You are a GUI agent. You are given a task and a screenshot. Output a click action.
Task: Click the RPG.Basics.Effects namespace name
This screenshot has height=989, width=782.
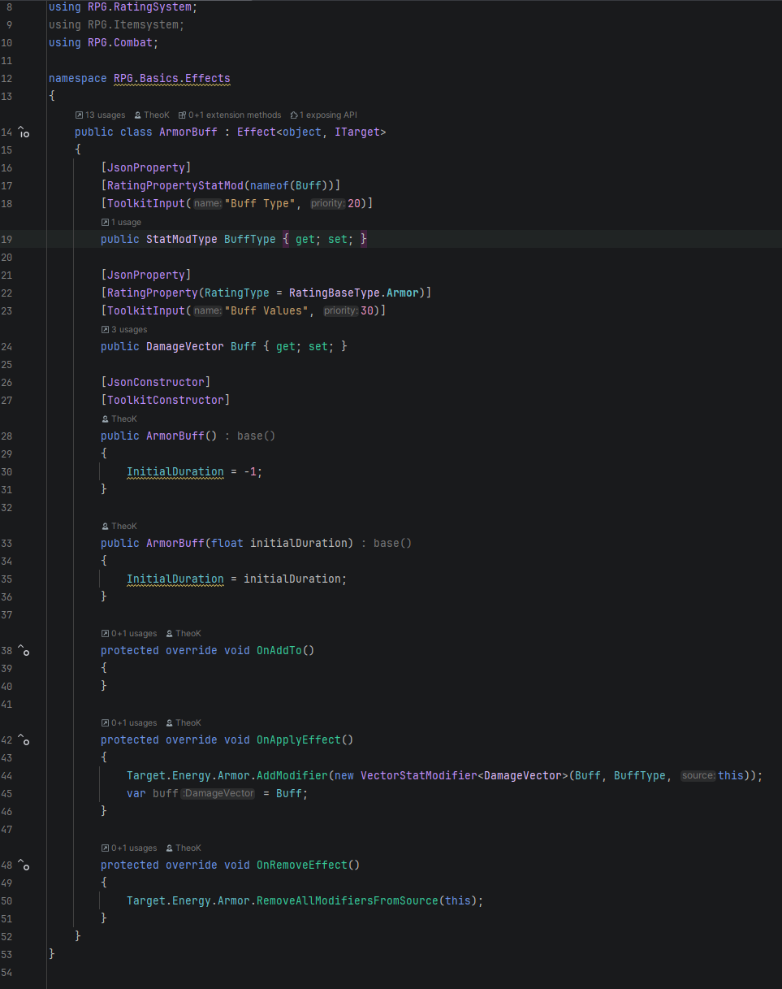(x=172, y=79)
